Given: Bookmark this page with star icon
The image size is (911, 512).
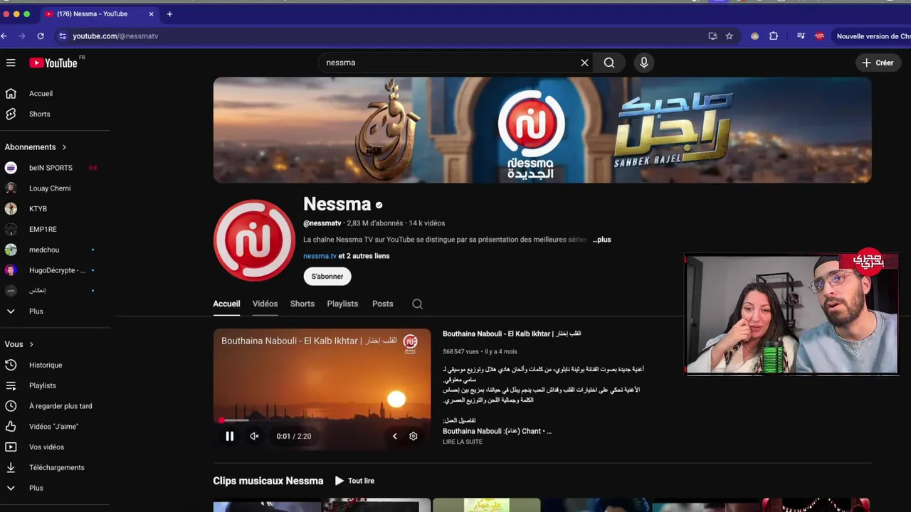Looking at the screenshot, I should [x=729, y=36].
